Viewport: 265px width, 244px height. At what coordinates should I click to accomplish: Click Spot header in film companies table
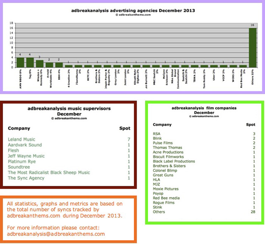pyautogui.click(x=251, y=125)
